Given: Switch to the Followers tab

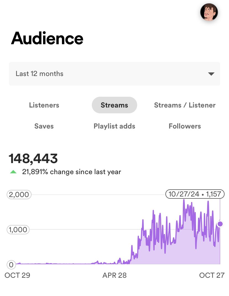Looking at the screenshot, I should point(185,126).
